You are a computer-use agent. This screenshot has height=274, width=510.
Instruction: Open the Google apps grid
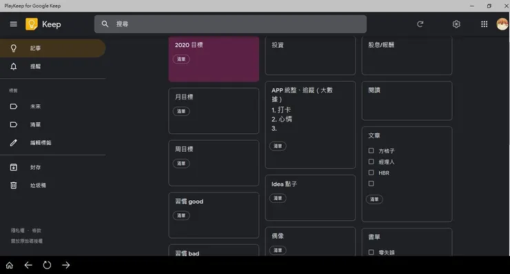(484, 24)
